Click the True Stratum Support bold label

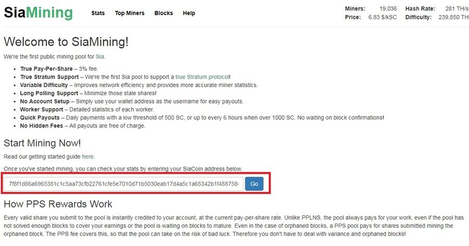(x=50, y=77)
